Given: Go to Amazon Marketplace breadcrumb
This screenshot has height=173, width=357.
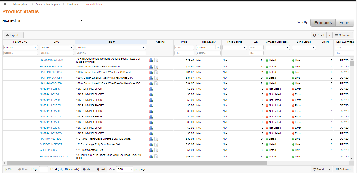Looking at the screenshot, I should click(48, 4).
